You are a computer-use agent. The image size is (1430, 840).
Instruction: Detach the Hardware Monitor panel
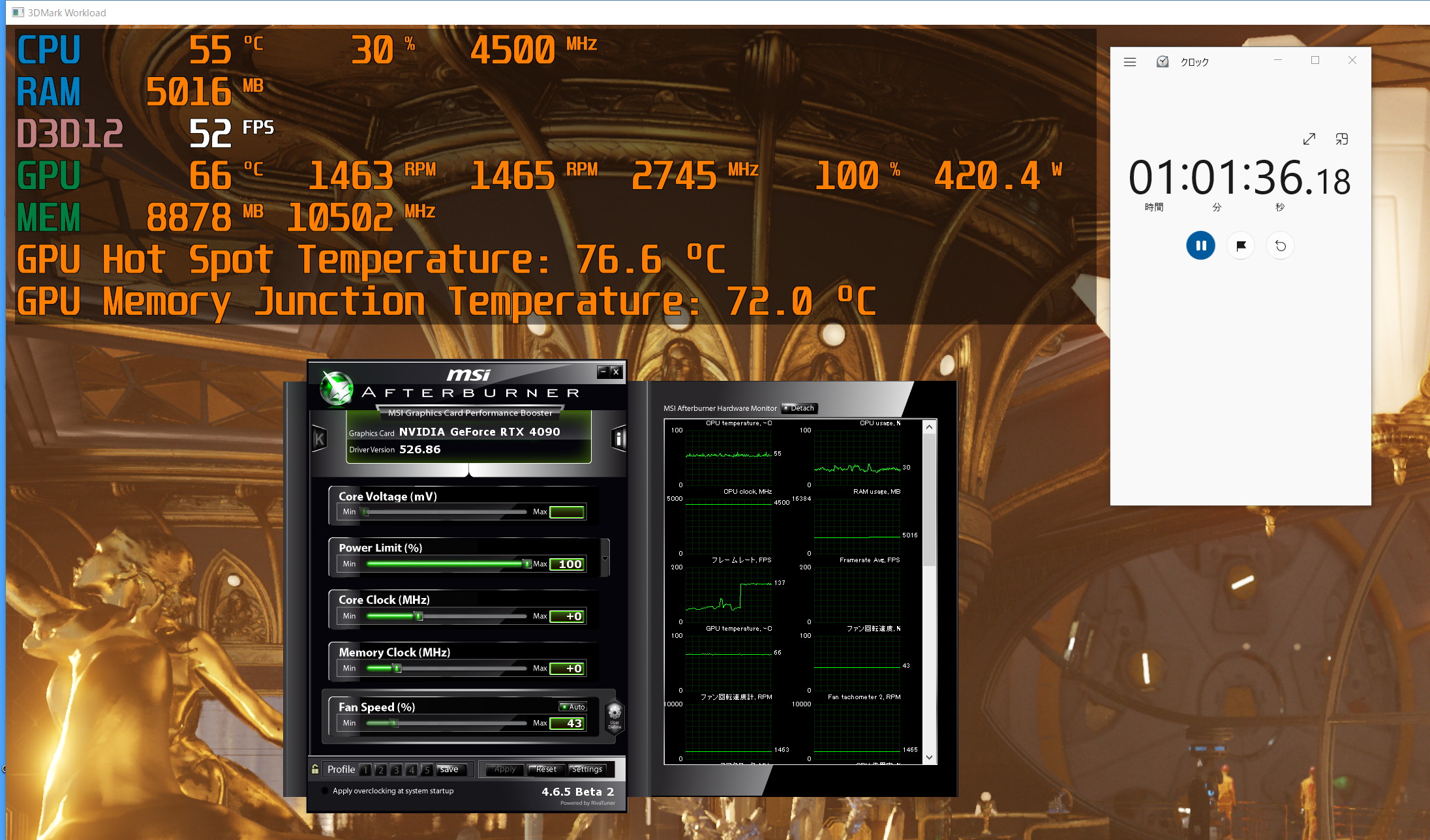(799, 408)
